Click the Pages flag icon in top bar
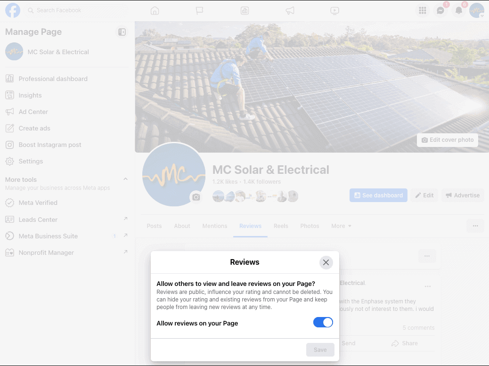Image resolution: width=489 pixels, height=366 pixels. click(x=200, y=11)
